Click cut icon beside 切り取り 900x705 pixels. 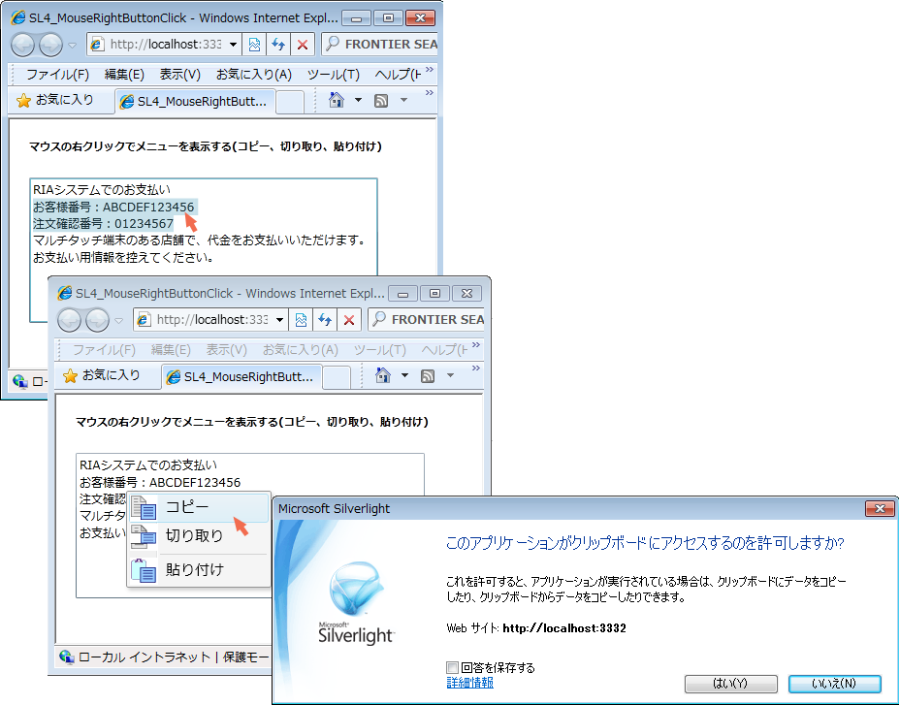pos(144,536)
